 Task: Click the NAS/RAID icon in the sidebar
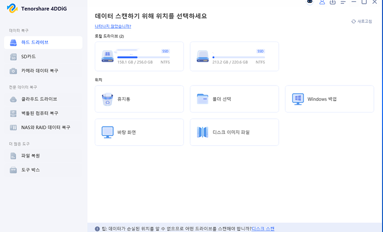pos(13,127)
